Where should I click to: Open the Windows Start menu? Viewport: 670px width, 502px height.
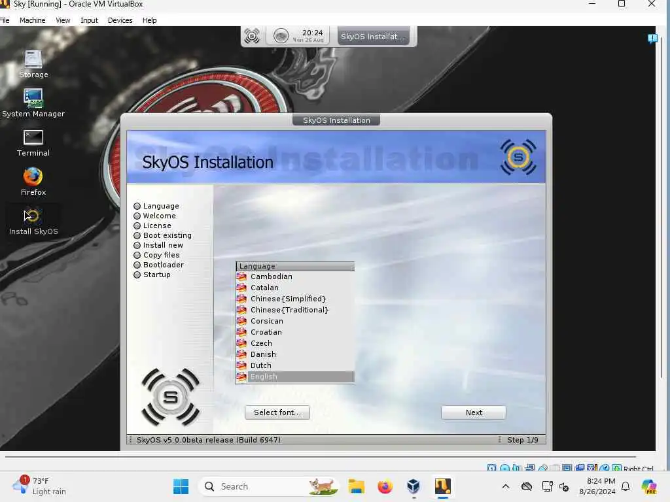[x=181, y=486]
